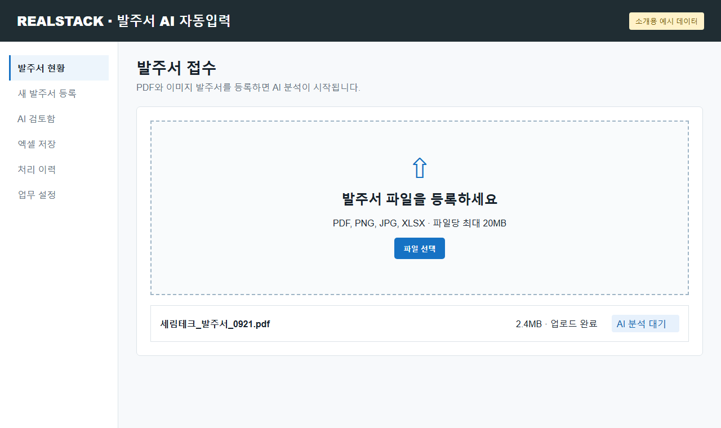The image size is (721, 428).
Task: Click the 소개용 예시 데이터 badge
Action: [x=666, y=21]
